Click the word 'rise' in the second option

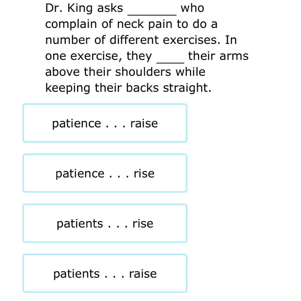tap(144, 173)
